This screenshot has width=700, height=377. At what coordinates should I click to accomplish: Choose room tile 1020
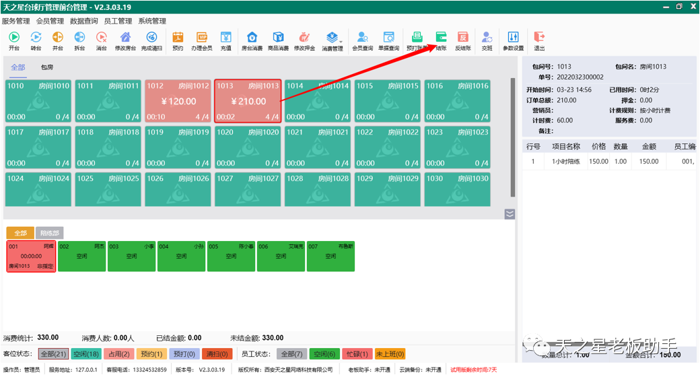pos(248,147)
